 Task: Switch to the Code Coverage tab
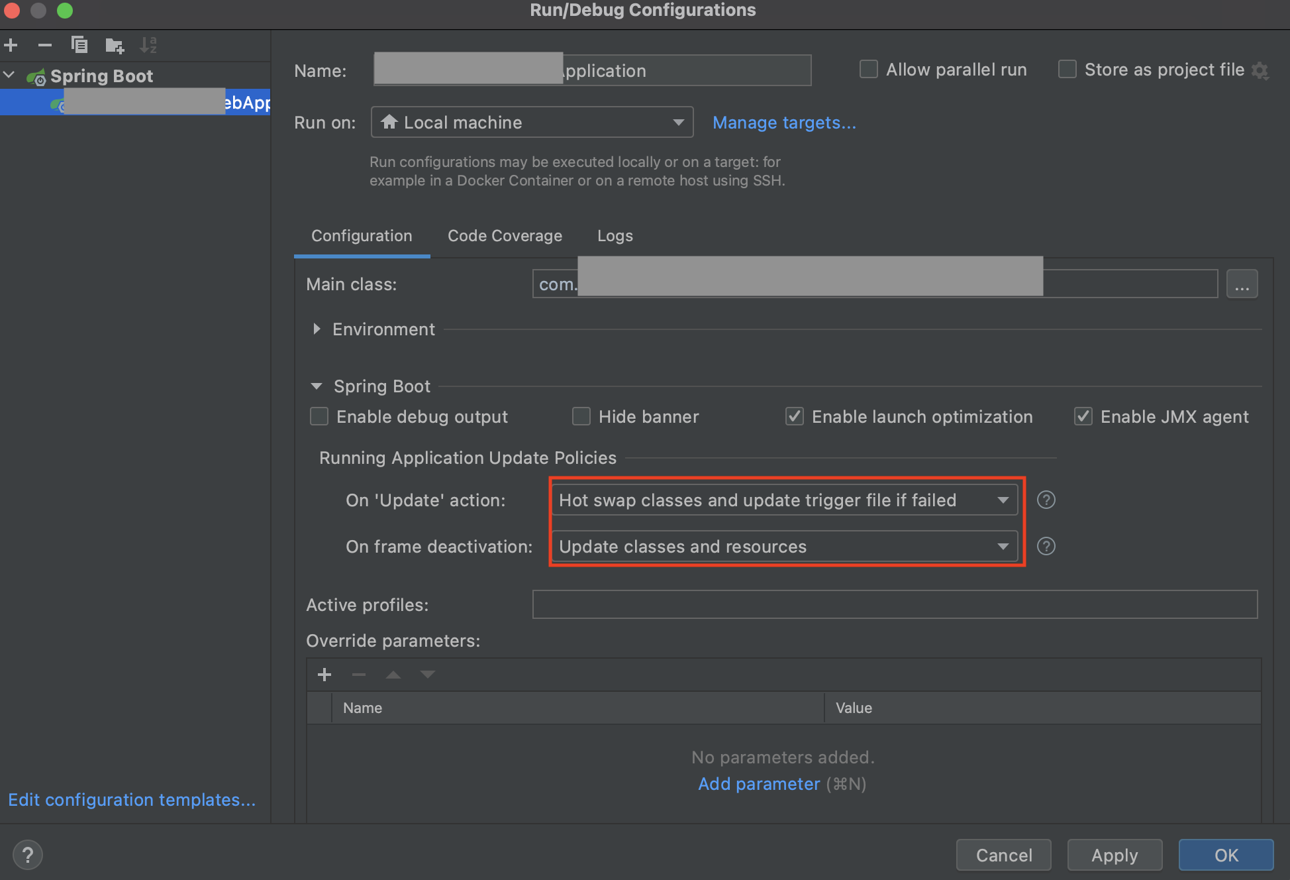tap(505, 236)
